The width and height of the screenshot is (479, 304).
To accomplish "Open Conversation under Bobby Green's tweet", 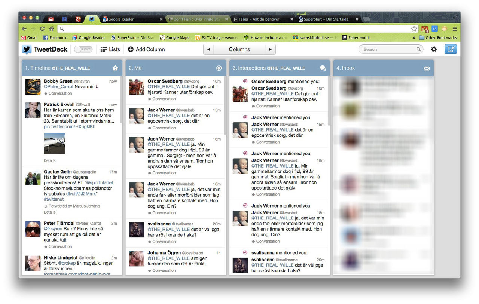I will coord(58,93).
